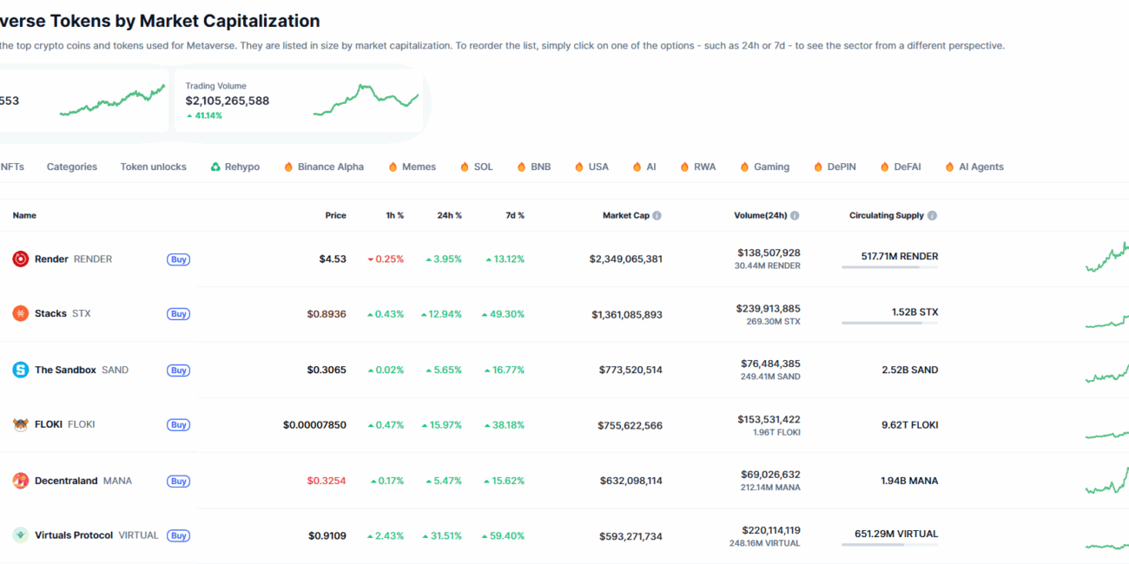The height and width of the screenshot is (564, 1129).
Task: Click the flame icon beside RWA
Action: coord(684,167)
